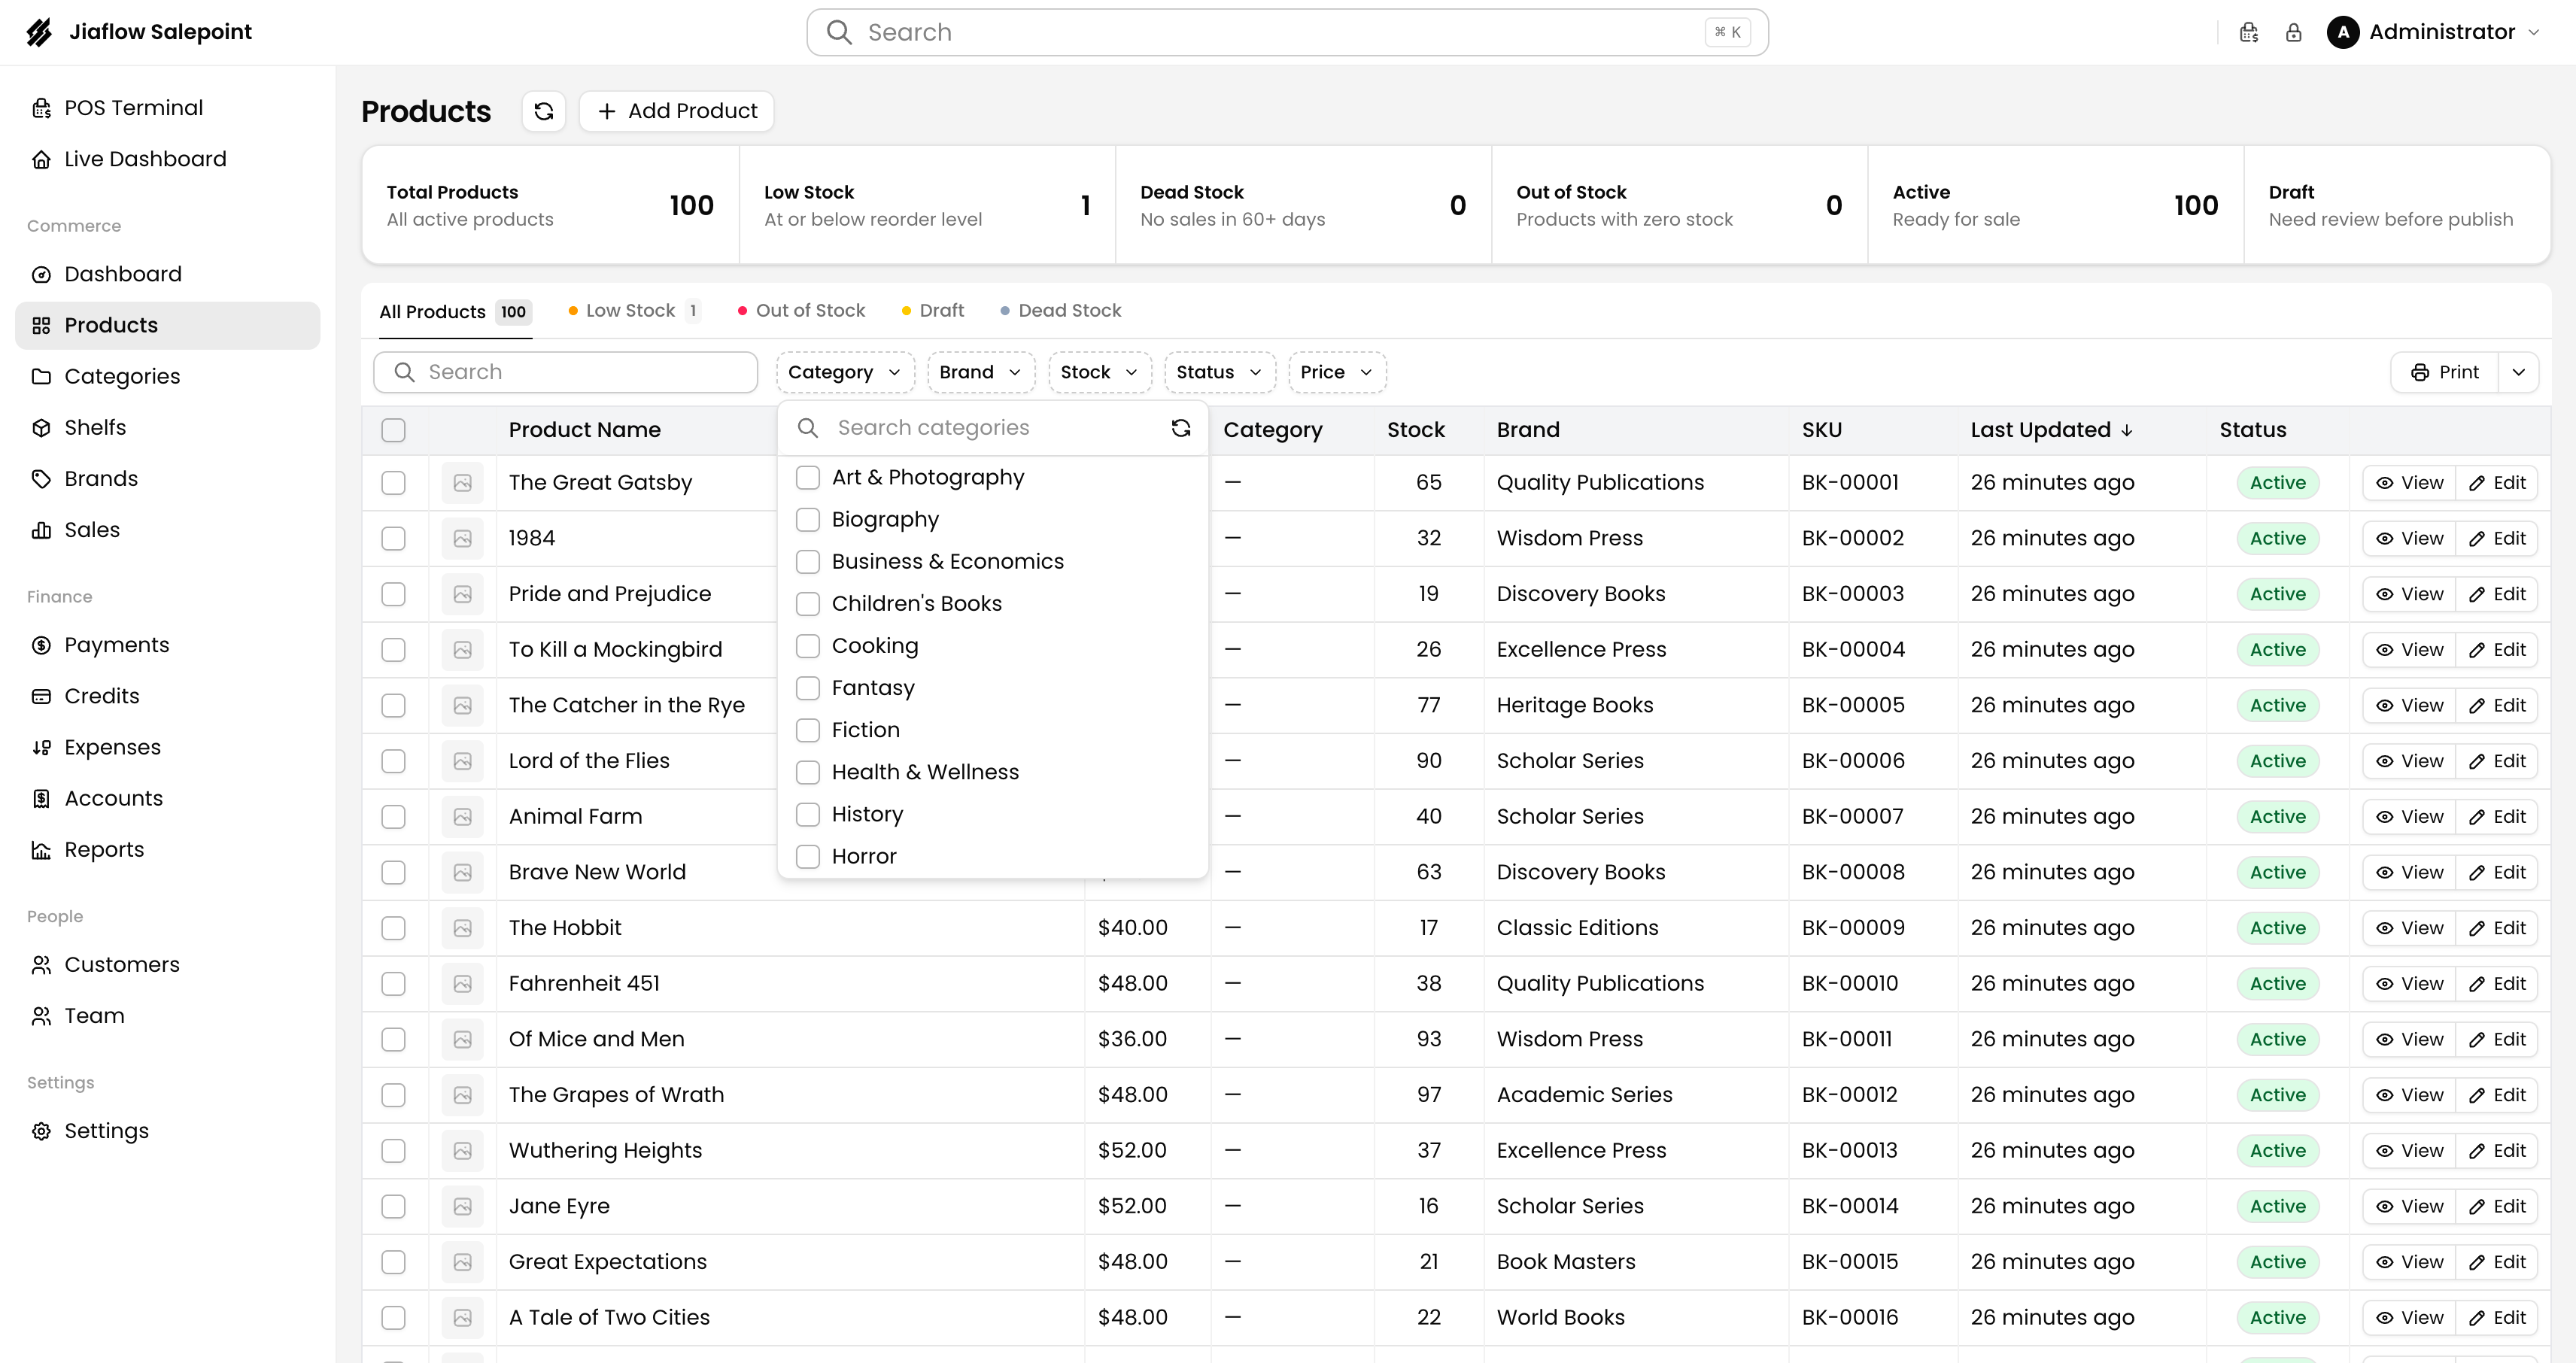Open the Expenses sidebar item
This screenshot has width=2576, height=1363.
[x=167, y=747]
